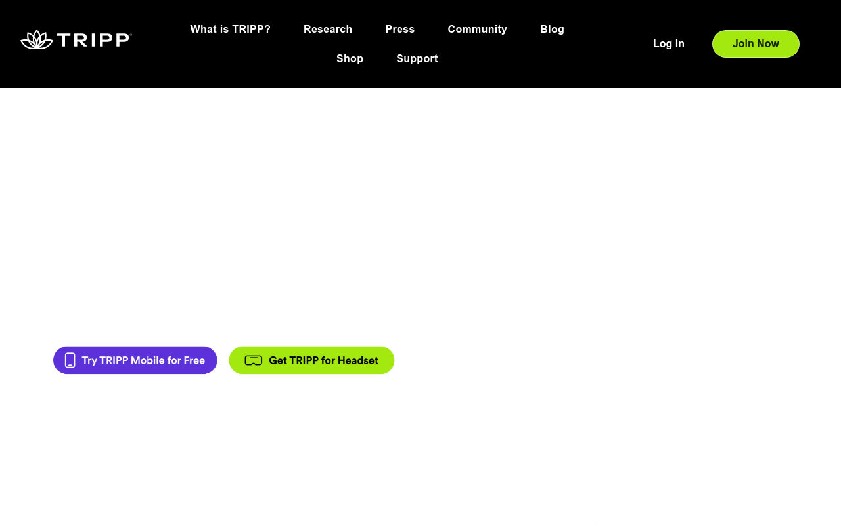Open the What is TRIPP? menu item
Image resolution: width=841 pixels, height=525 pixels.
click(231, 30)
